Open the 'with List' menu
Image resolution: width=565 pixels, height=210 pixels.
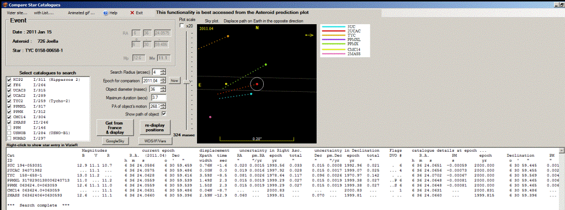pyautogui.click(x=44, y=13)
